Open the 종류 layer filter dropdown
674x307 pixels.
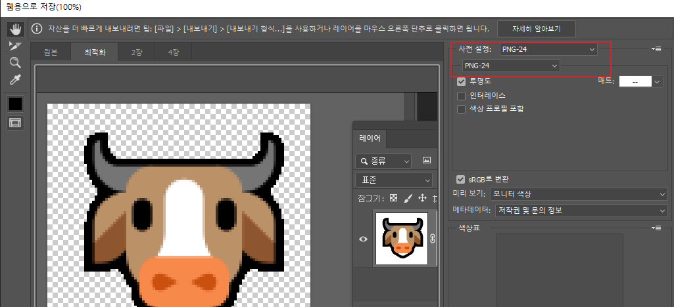(x=383, y=161)
